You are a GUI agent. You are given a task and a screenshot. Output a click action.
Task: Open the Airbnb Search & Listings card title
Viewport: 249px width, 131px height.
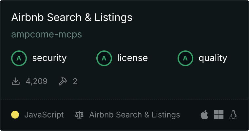click(72, 17)
